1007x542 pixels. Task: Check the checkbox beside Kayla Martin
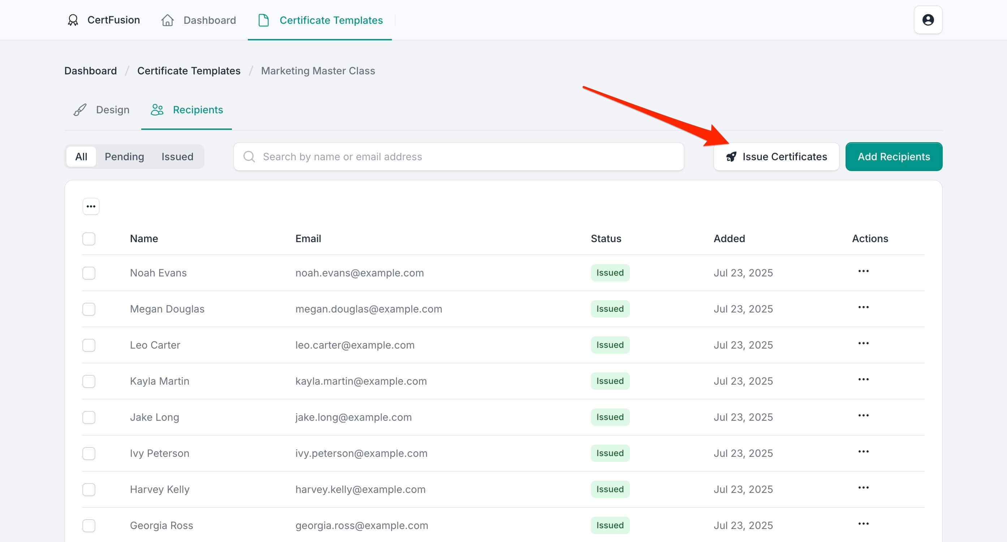pos(89,381)
